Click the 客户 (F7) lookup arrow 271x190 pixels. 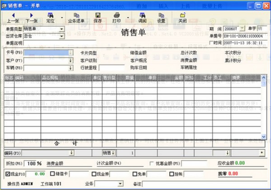point(70,60)
